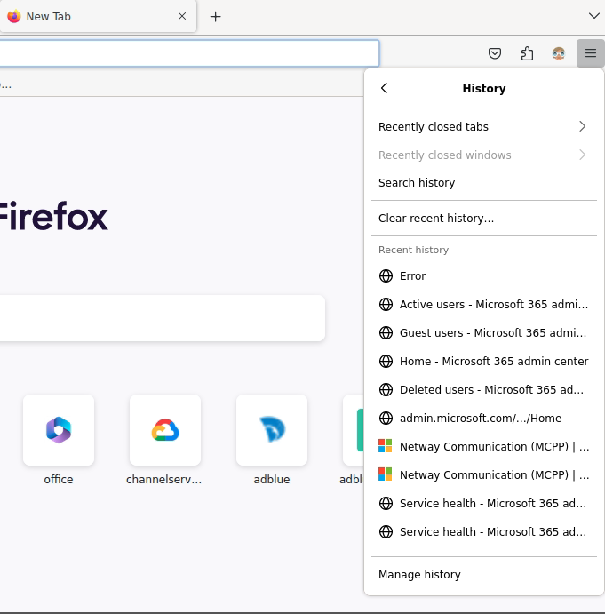Image resolution: width=605 pixels, height=614 pixels.
Task: Open the office shortcut tile
Action: (x=59, y=431)
